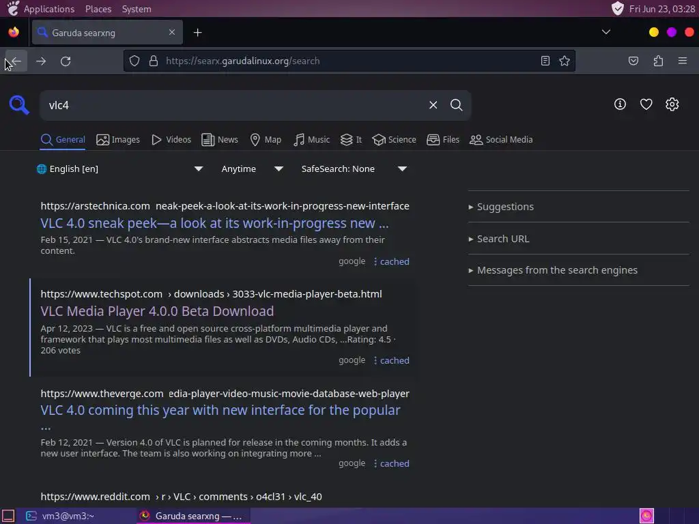Image resolution: width=699 pixels, height=524 pixels.
Task: Reload the Garuda searxng page
Action: pos(66,61)
